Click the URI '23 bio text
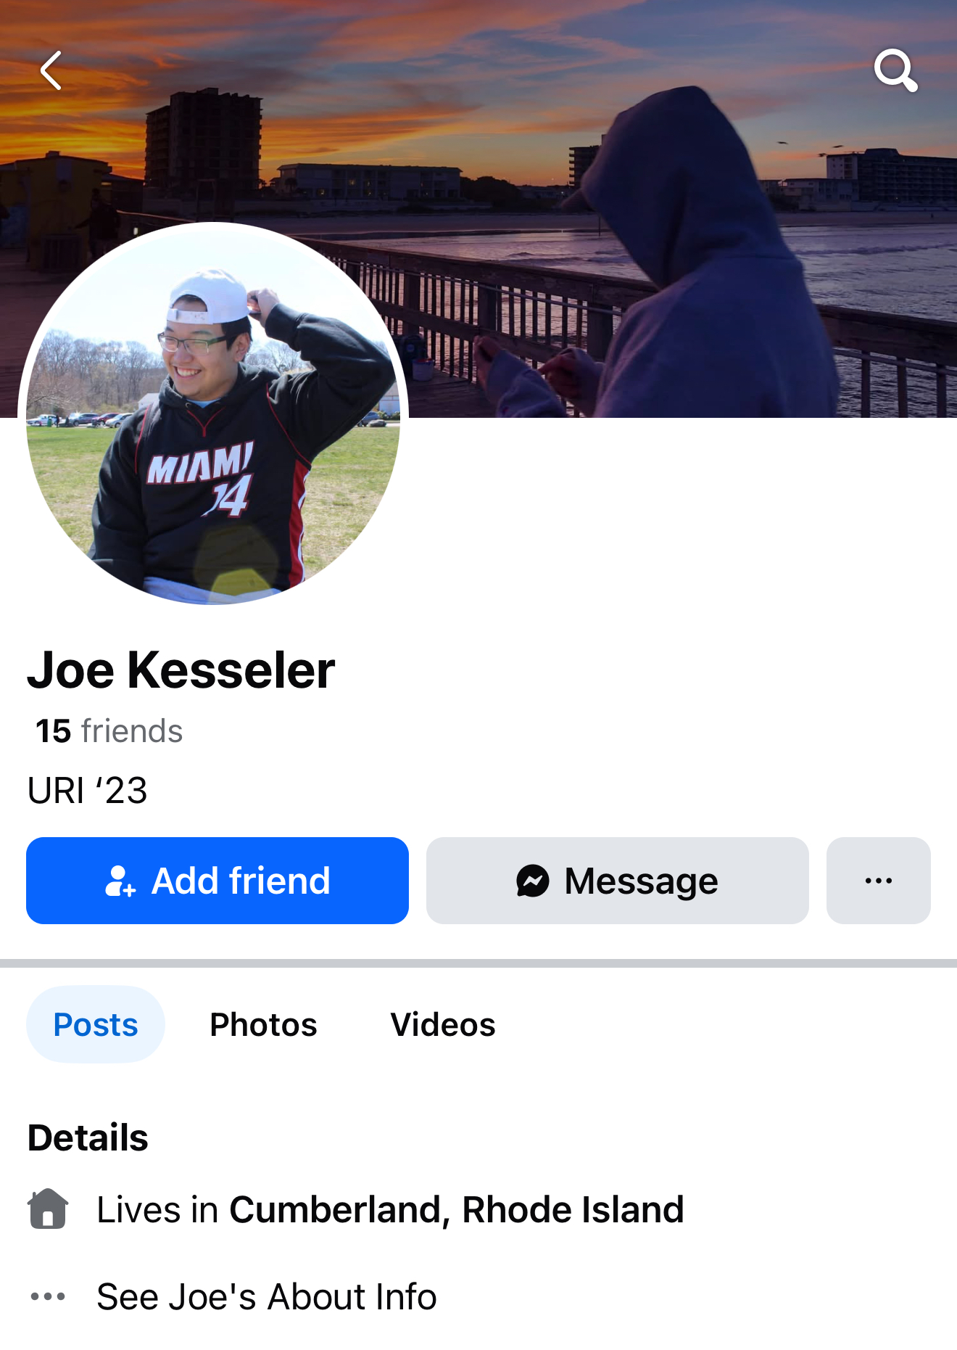The height and width of the screenshot is (1350, 957). click(x=87, y=790)
